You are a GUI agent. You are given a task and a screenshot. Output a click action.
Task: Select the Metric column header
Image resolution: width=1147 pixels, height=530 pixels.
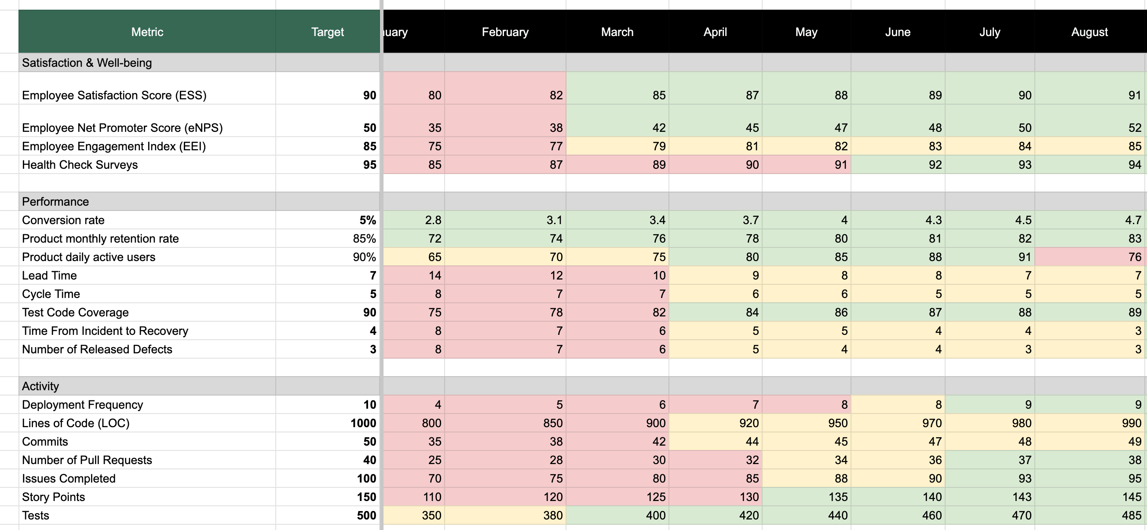click(x=147, y=32)
